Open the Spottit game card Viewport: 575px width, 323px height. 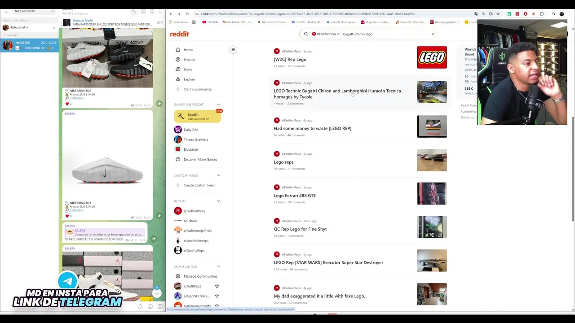point(197,116)
